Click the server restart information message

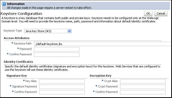[x=49, y=8]
